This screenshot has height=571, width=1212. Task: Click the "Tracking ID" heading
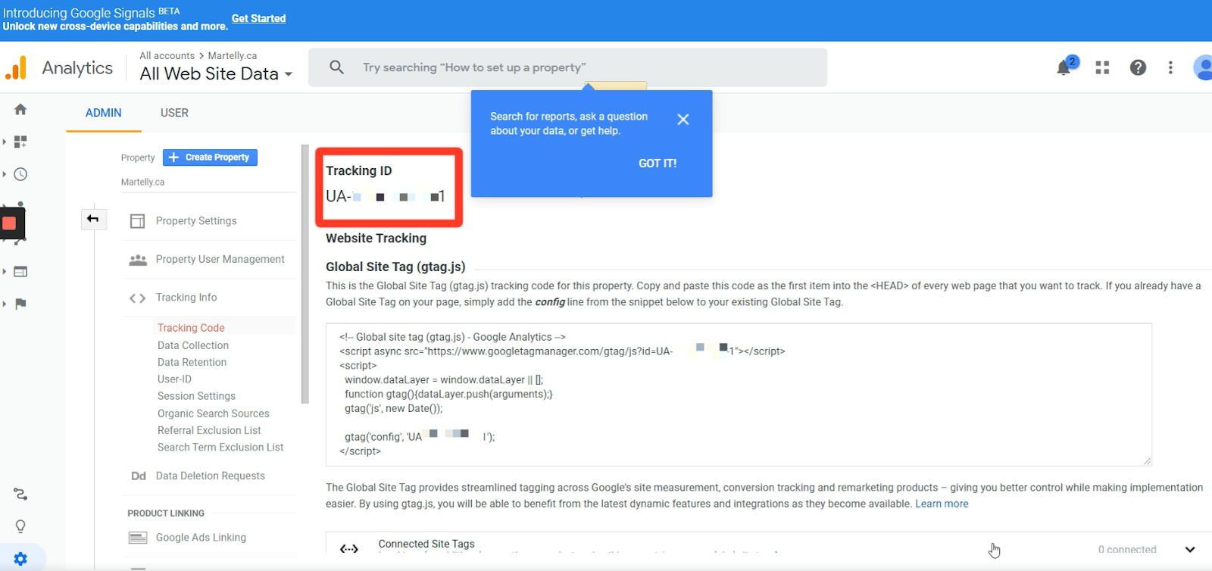point(359,171)
